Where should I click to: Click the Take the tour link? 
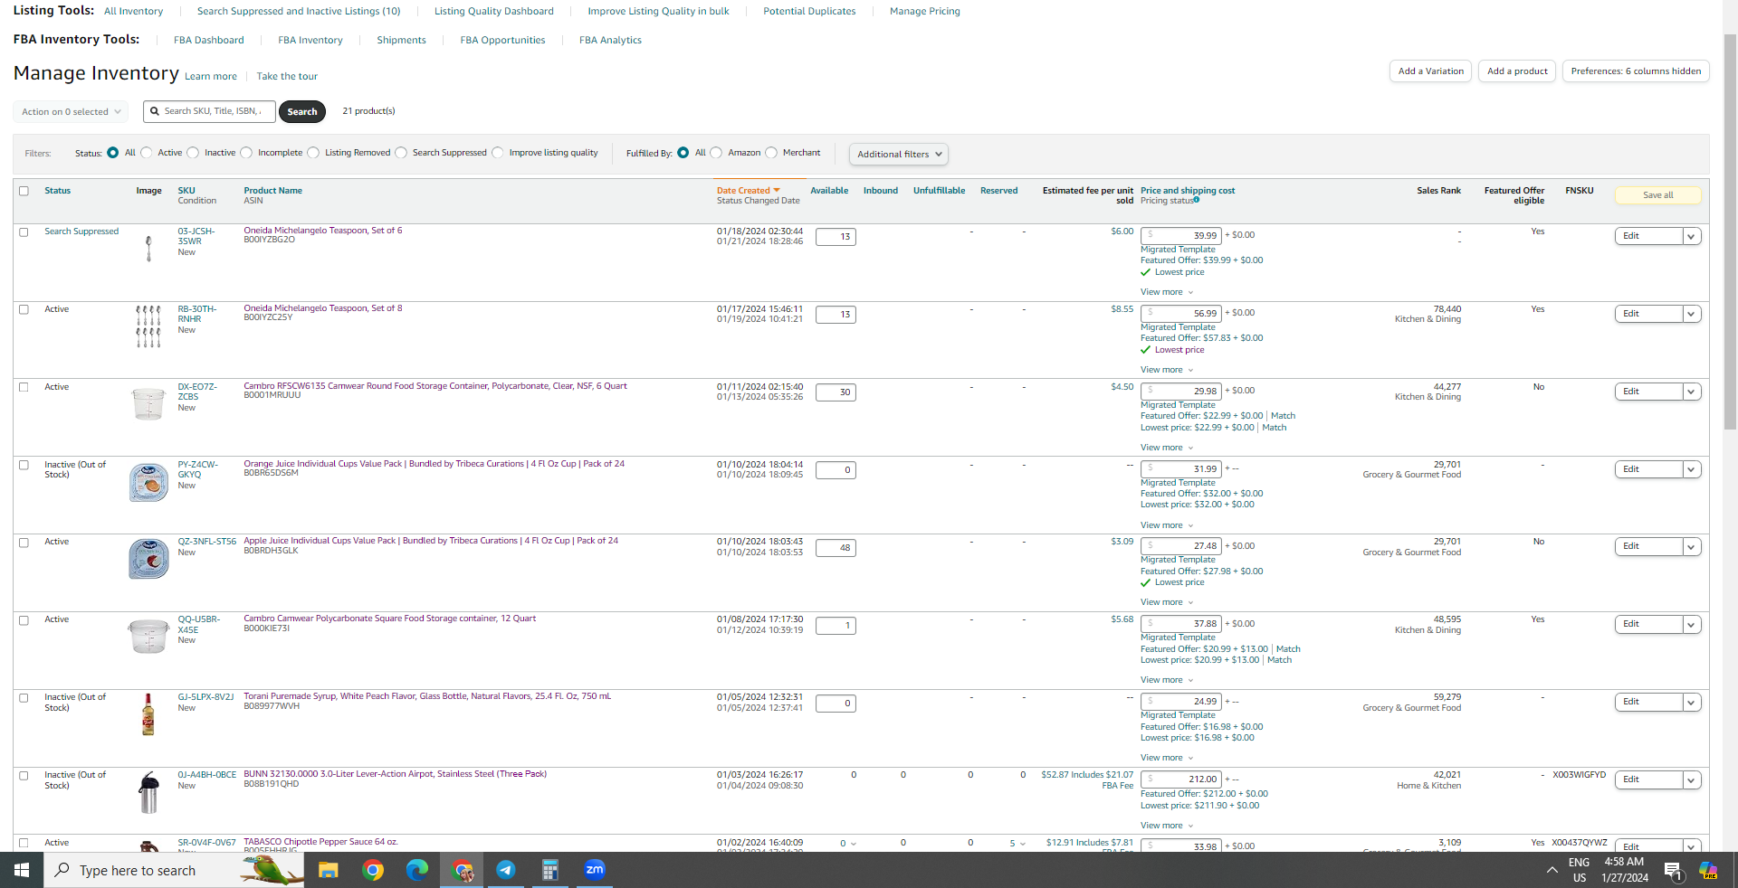coord(287,77)
